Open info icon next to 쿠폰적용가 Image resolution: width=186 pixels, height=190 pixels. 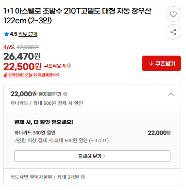(69, 66)
